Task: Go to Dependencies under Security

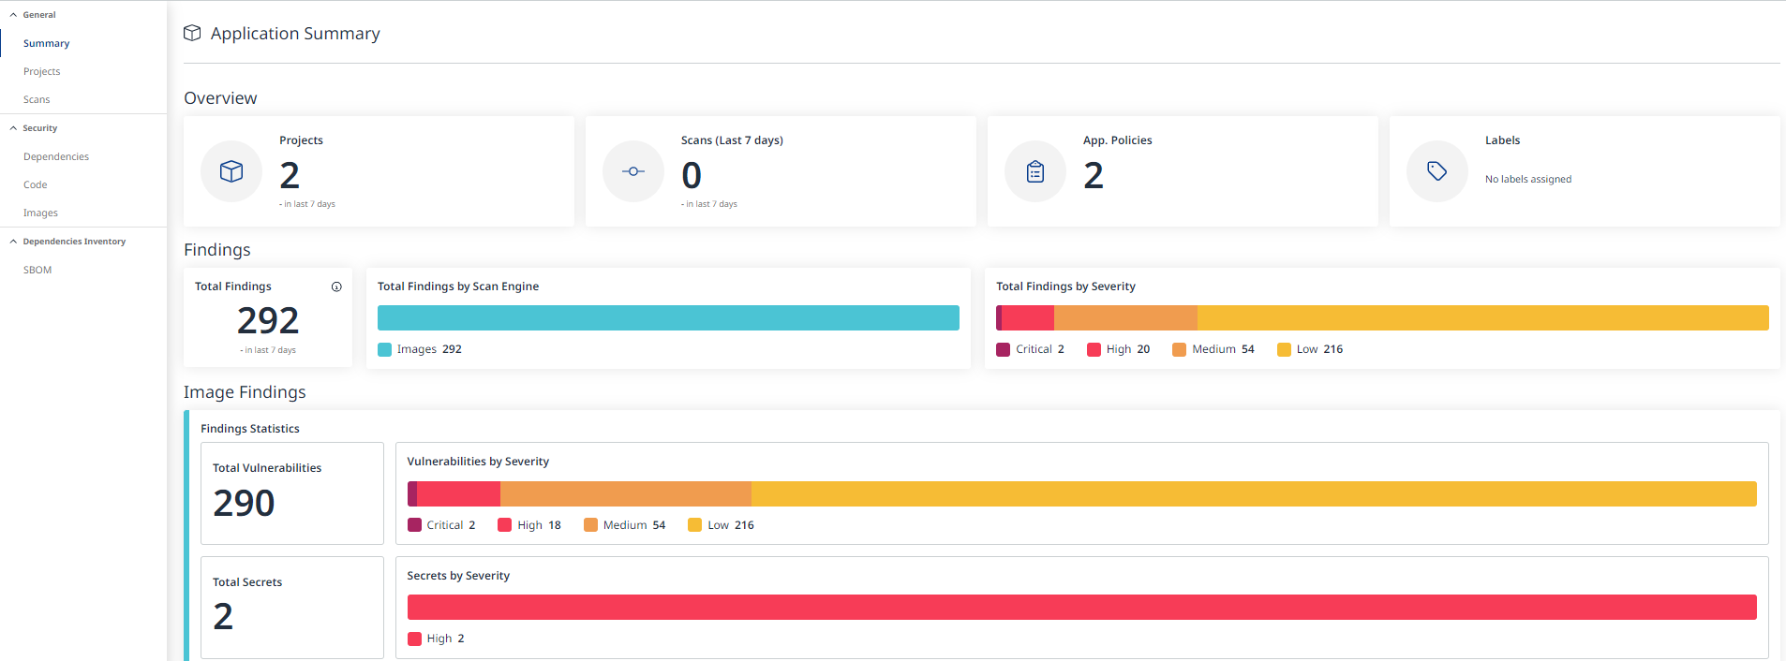Action: 56,156
